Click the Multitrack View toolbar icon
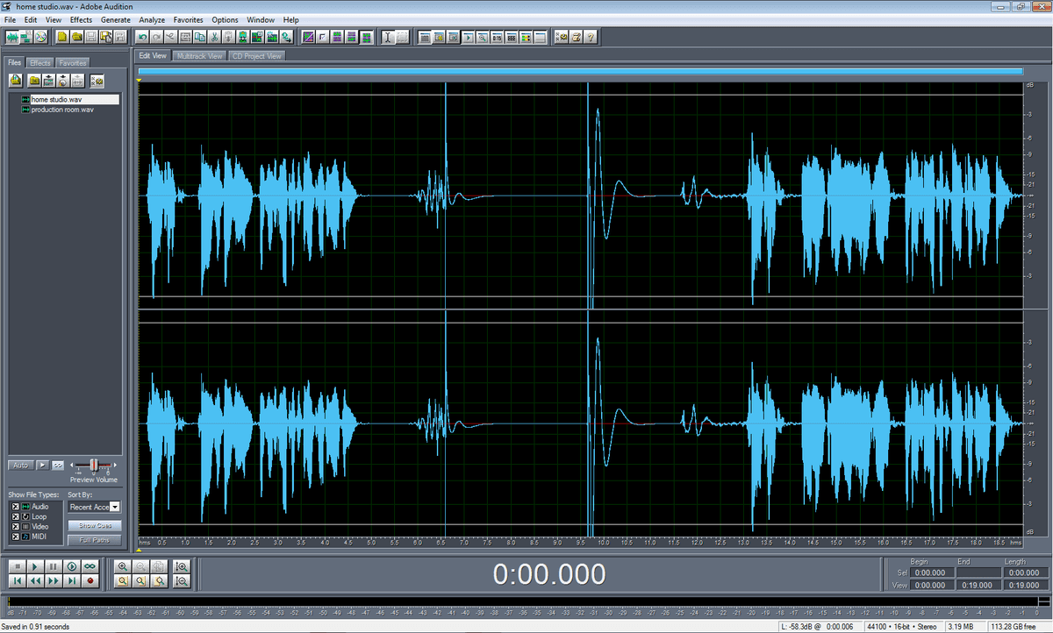 pos(26,37)
